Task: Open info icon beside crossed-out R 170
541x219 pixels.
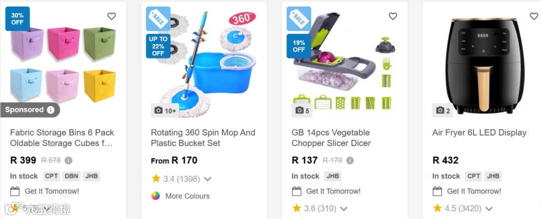Action: [350, 160]
